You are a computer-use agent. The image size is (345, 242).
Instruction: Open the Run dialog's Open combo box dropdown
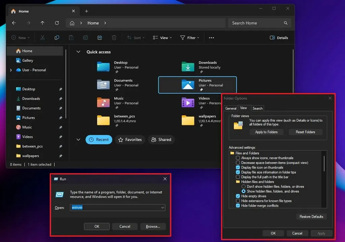pos(162,208)
